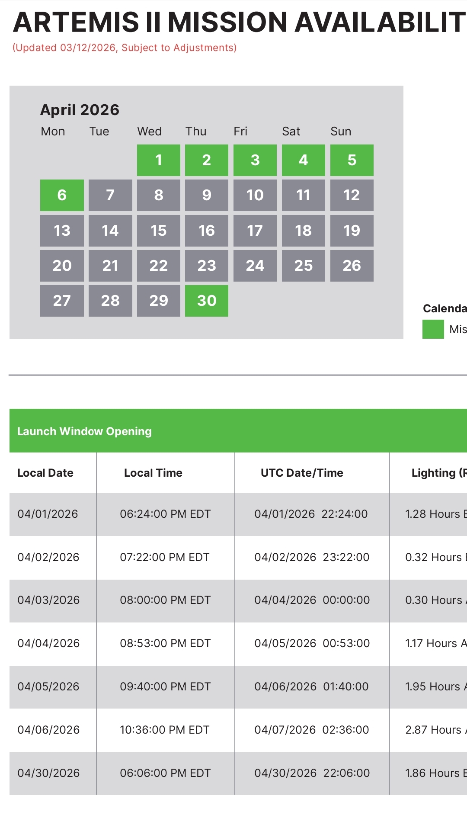Select April 26 calendar cell

[x=352, y=266]
